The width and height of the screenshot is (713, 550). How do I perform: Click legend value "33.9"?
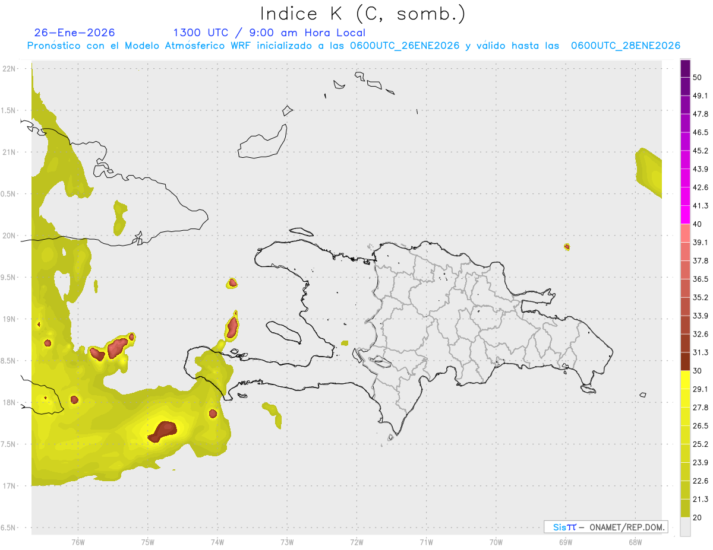tap(700, 316)
